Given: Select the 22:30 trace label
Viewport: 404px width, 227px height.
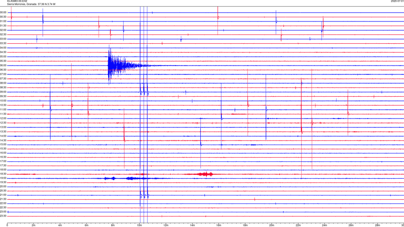Looking at the screenshot, I should [3, 207].
